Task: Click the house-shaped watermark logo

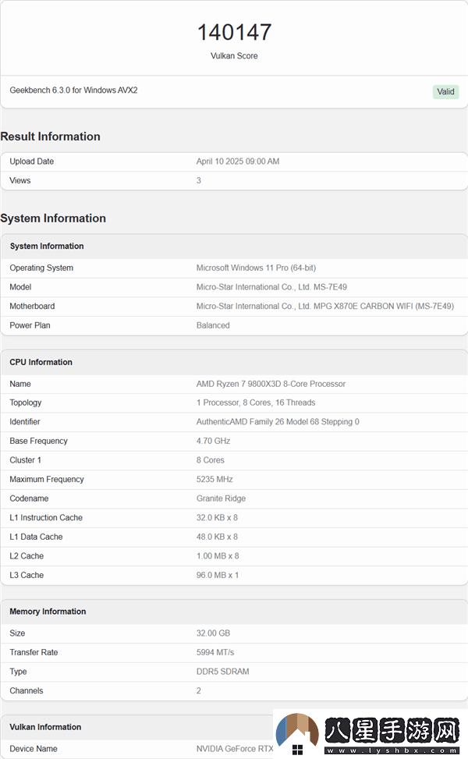Action: [297, 733]
